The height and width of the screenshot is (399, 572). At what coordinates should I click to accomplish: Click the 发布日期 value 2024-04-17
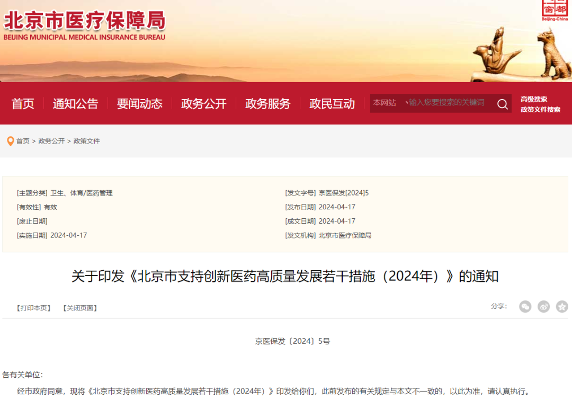pos(337,207)
